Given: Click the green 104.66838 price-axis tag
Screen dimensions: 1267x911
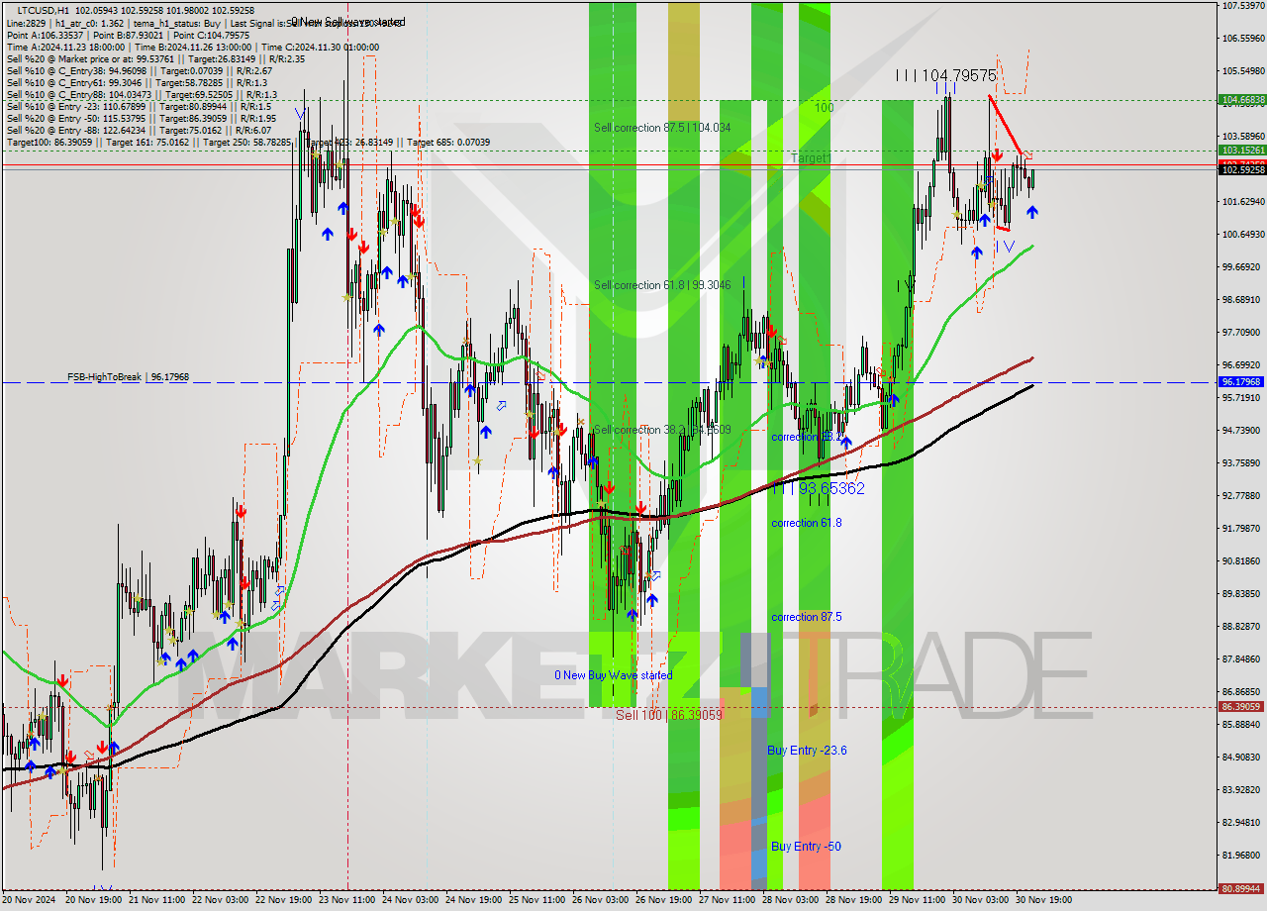Looking at the screenshot, I should click(1242, 100).
